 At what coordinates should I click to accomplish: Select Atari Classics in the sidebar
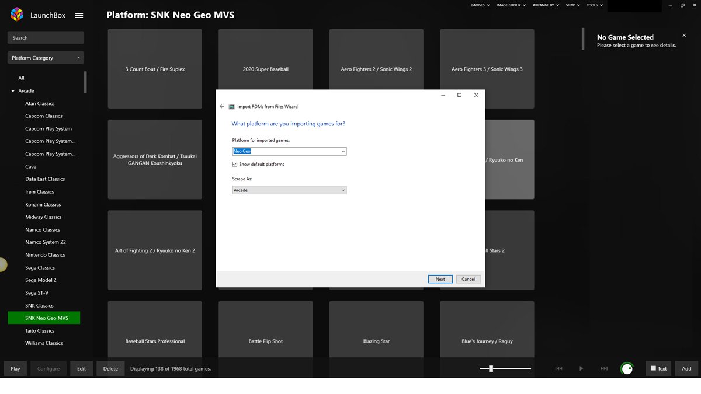(x=40, y=103)
